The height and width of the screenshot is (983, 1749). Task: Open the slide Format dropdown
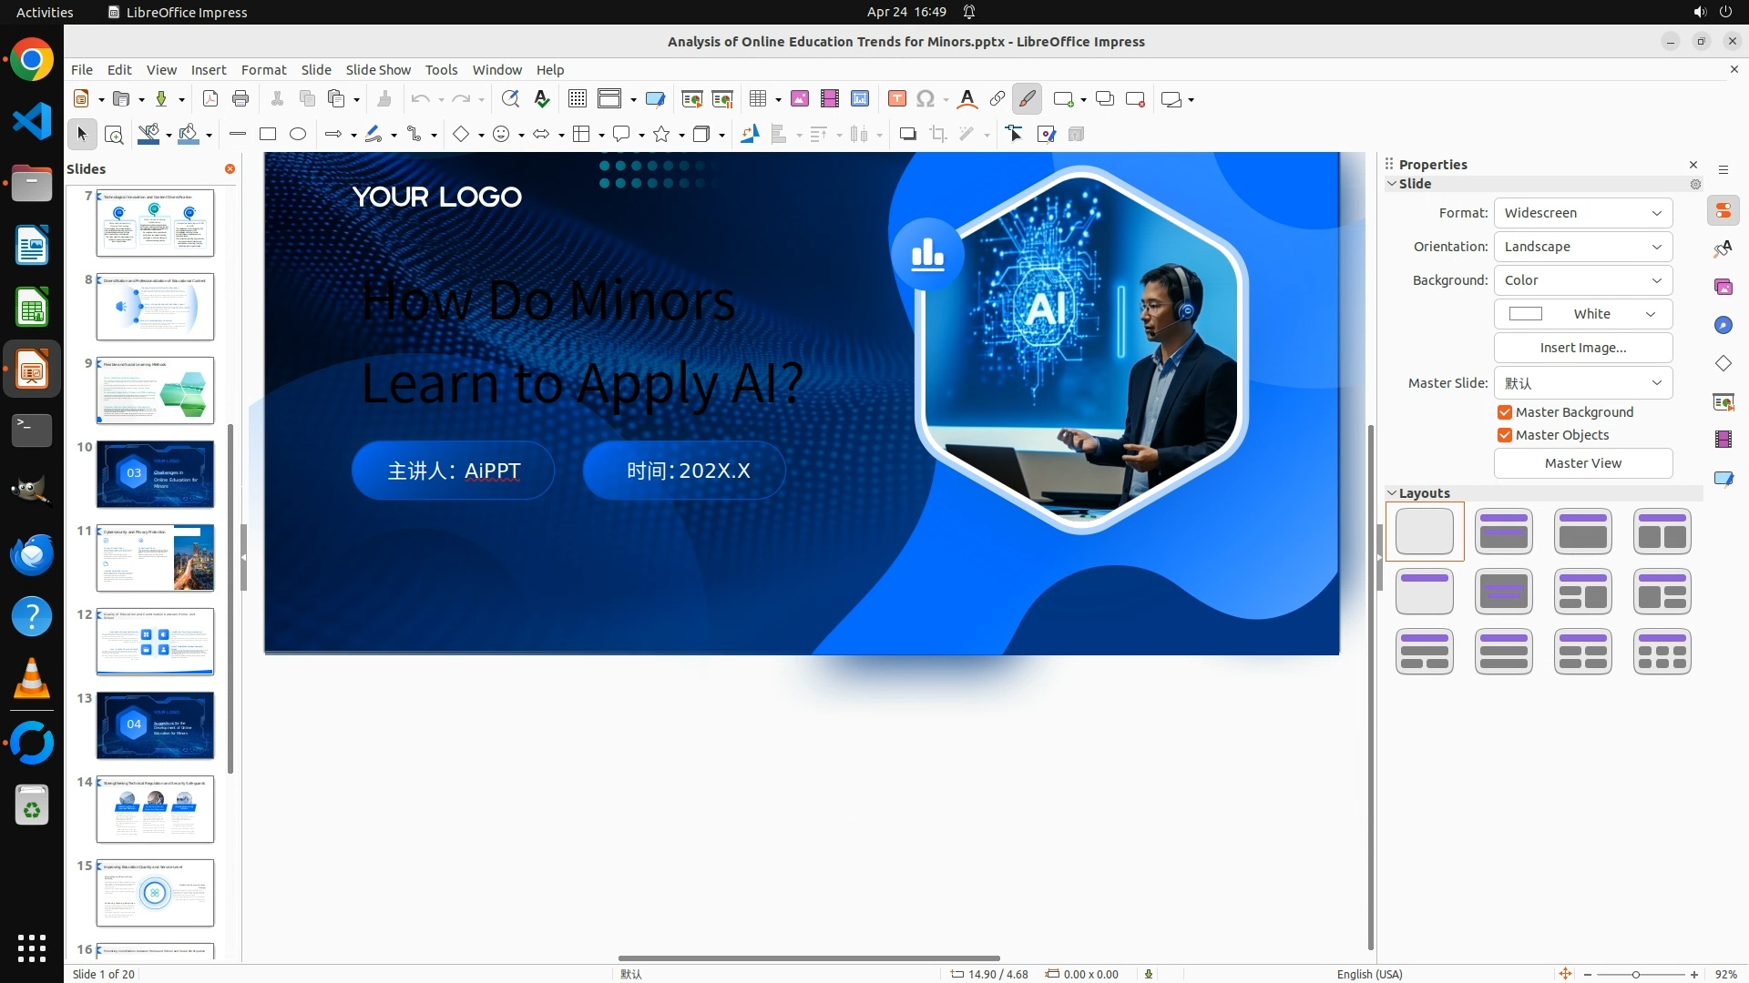click(1582, 213)
